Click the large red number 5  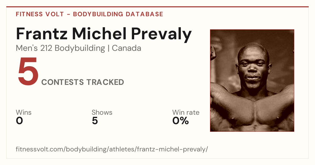pos(28,71)
